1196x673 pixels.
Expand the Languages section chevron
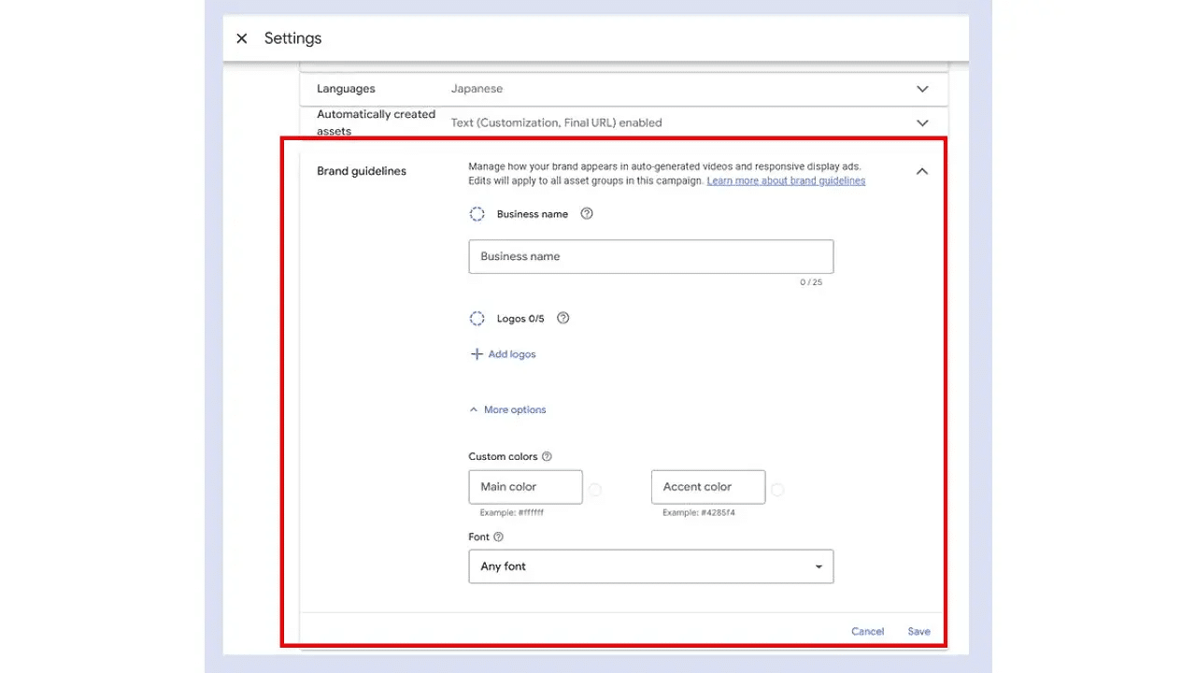click(922, 89)
